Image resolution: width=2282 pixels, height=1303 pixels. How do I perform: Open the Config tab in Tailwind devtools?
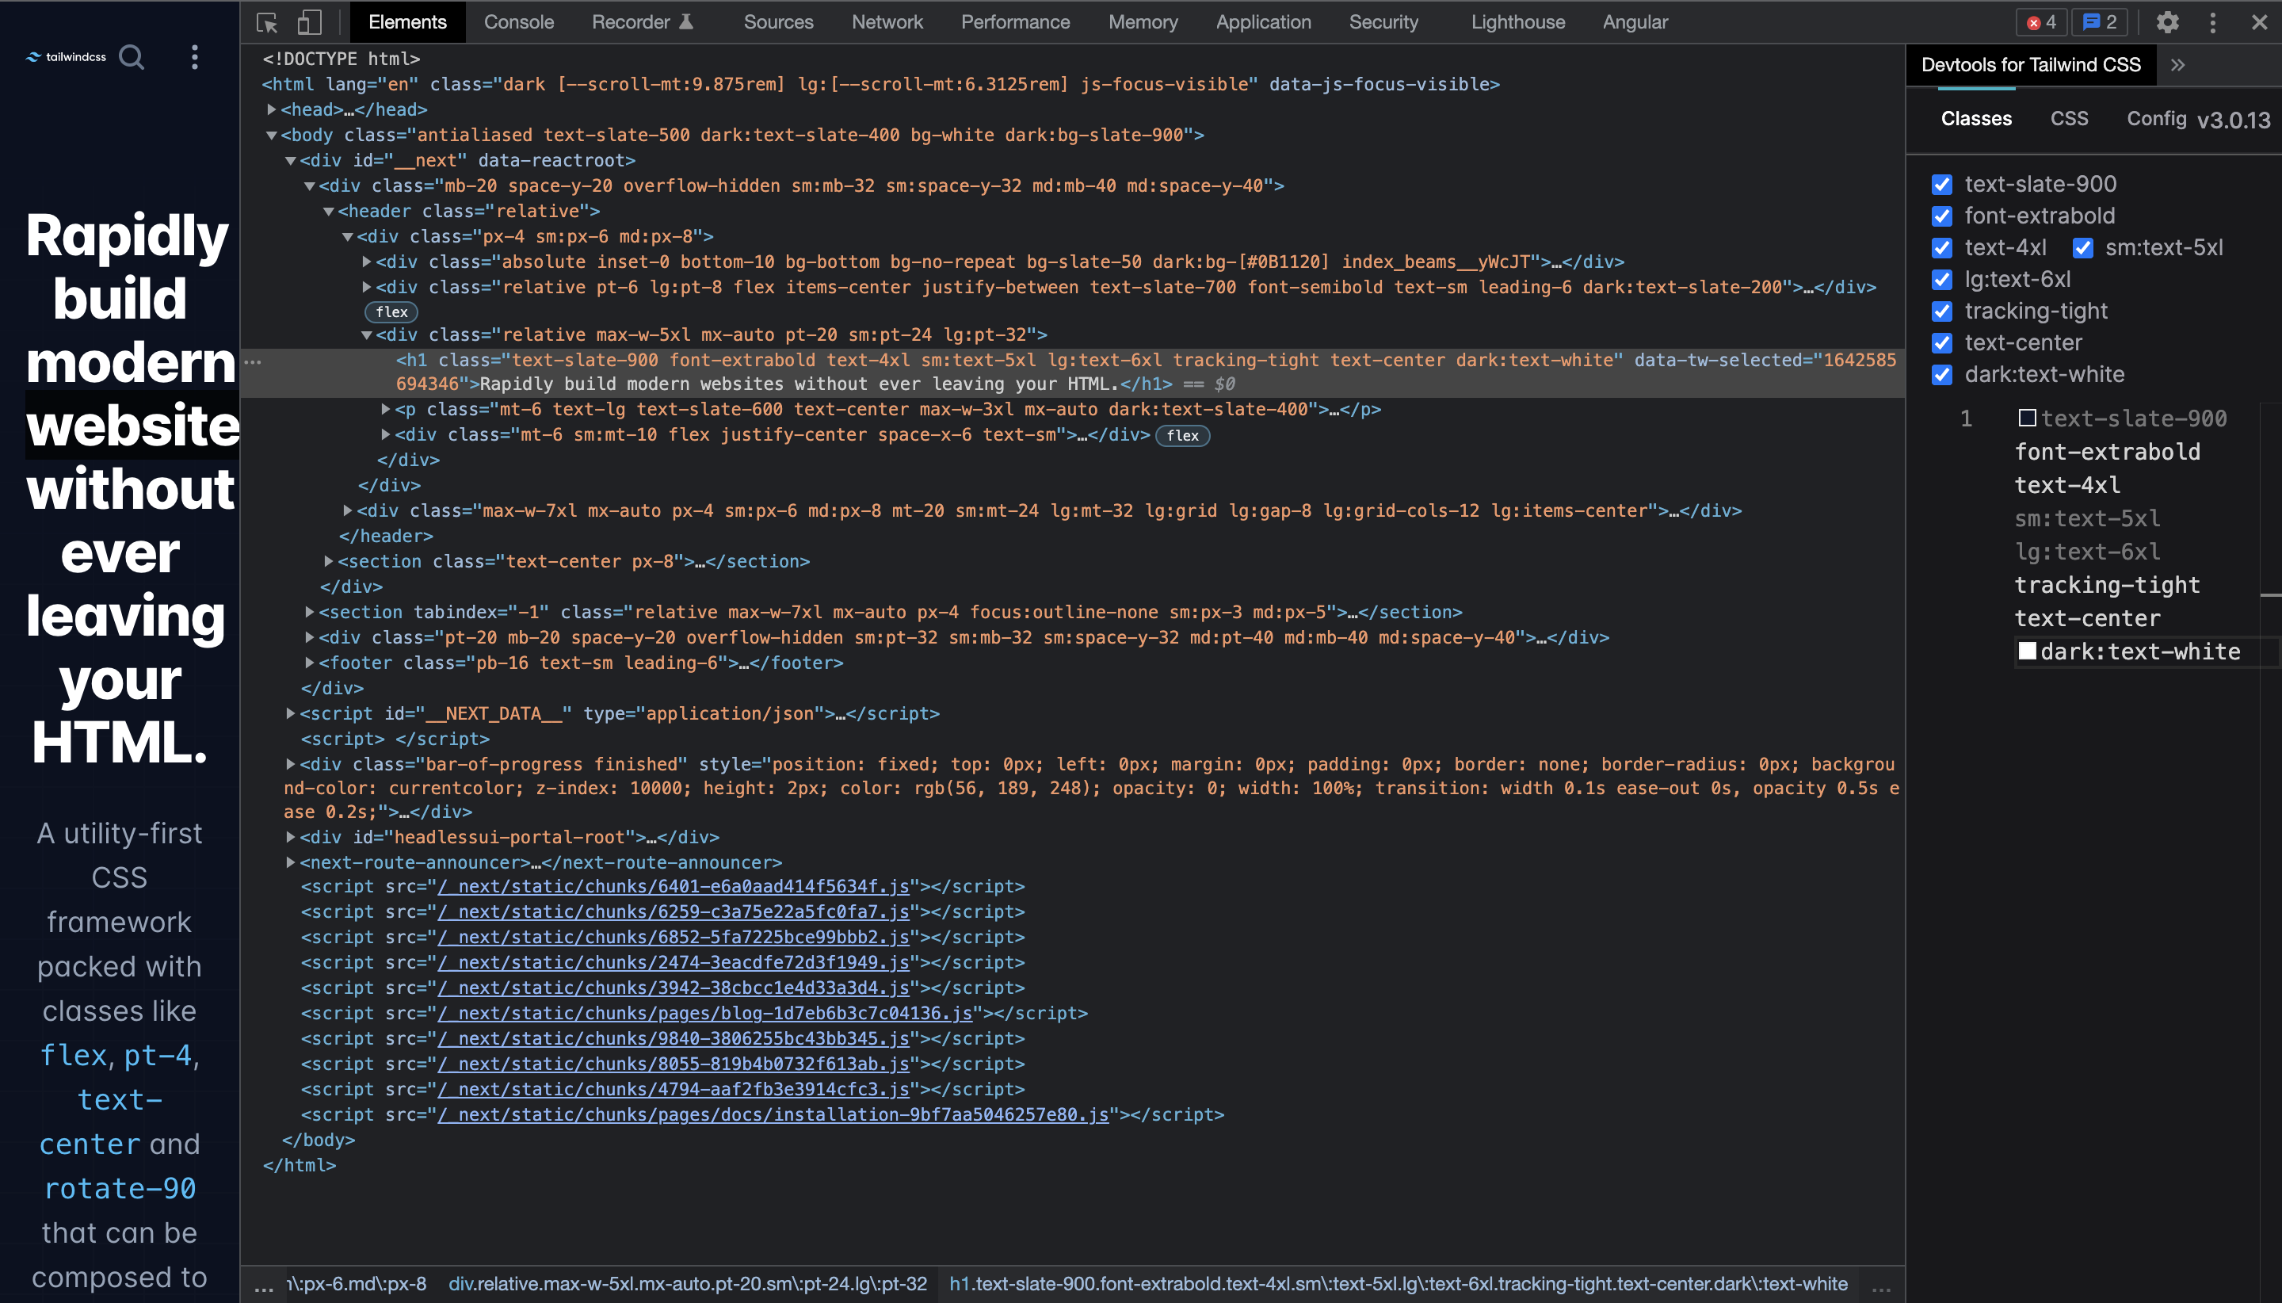pyautogui.click(x=2156, y=119)
